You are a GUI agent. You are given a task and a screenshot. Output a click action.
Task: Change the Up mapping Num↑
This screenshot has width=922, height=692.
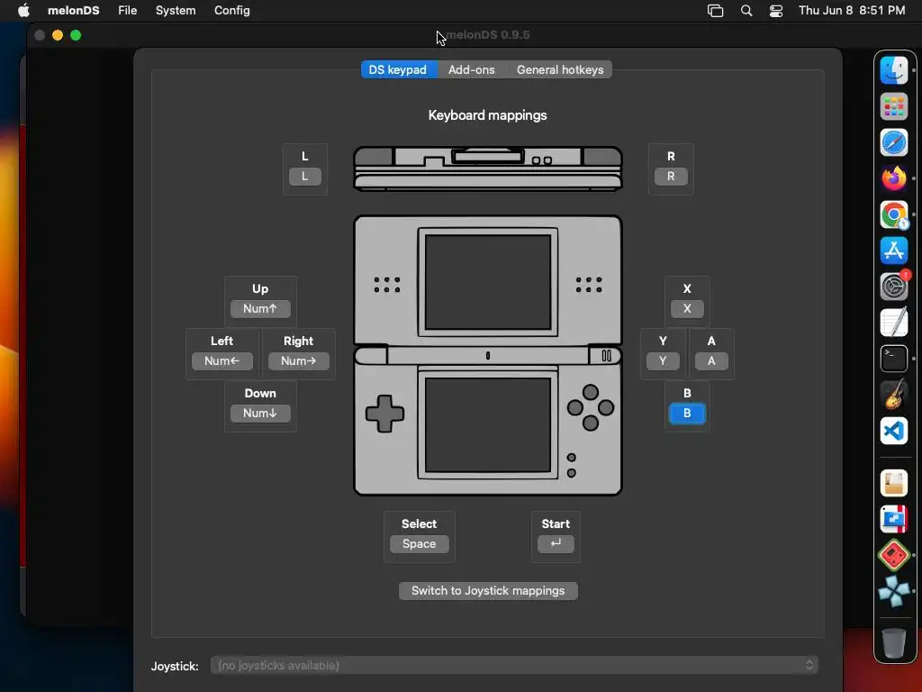(x=260, y=309)
